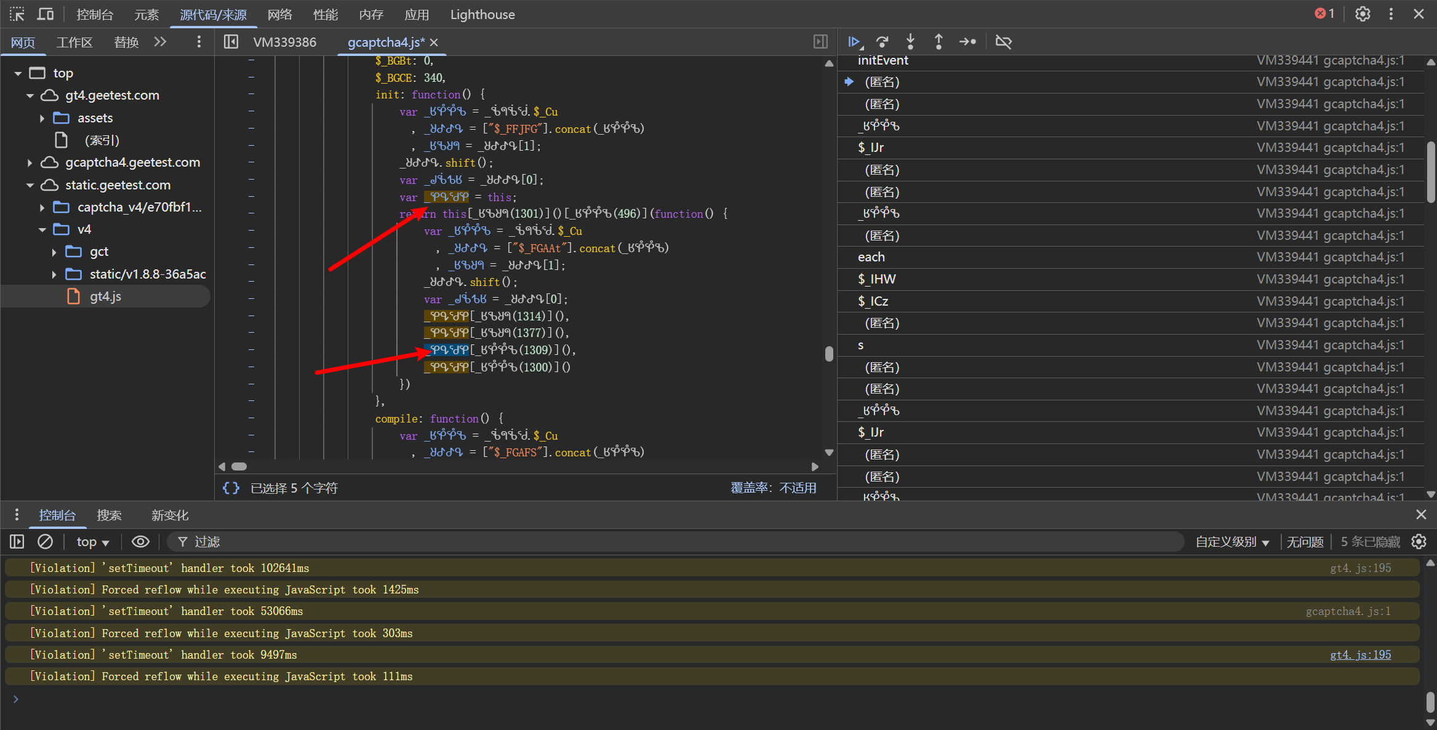Switch to the 控制台 Console main tab

(95, 14)
